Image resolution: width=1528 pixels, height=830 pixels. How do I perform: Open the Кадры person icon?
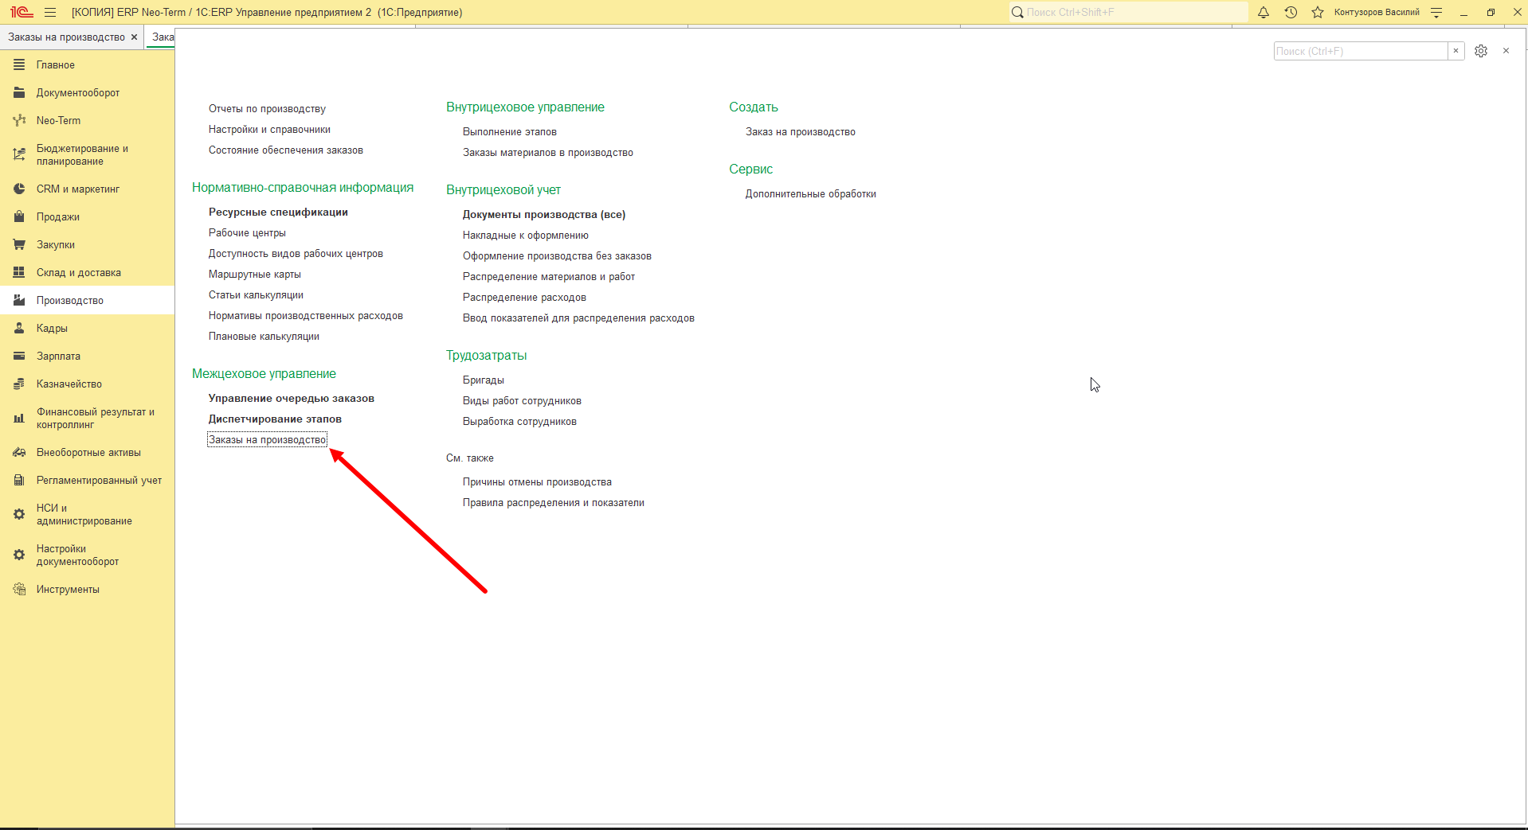(x=19, y=329)
